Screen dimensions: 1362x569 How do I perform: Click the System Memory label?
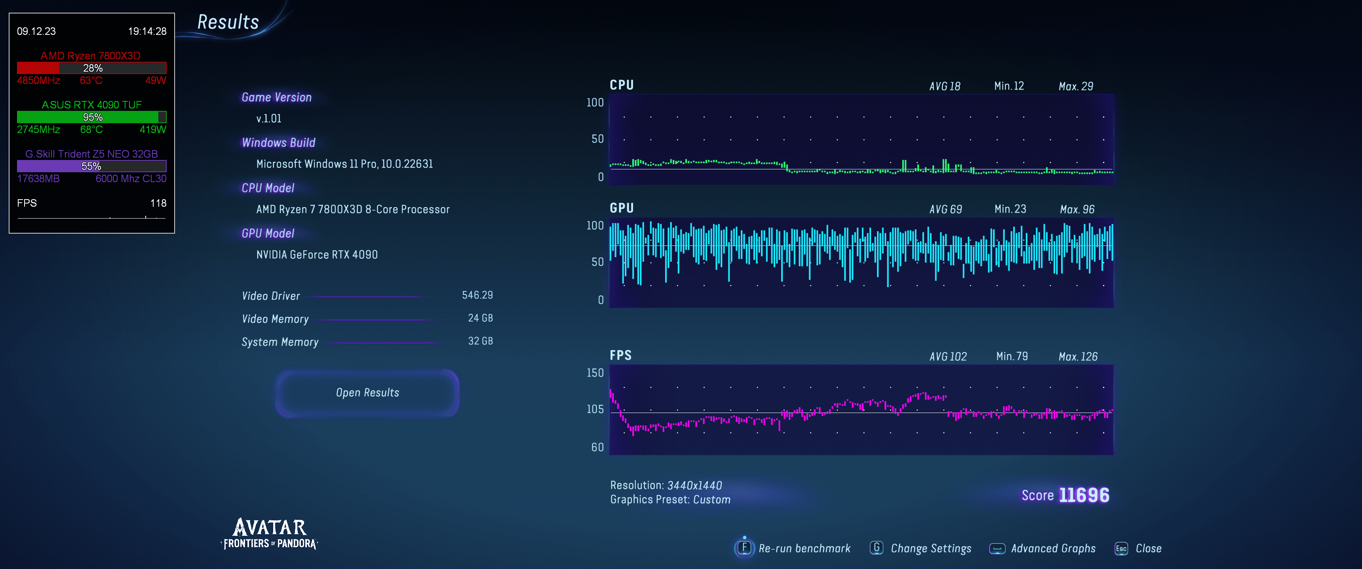[280, 342]
